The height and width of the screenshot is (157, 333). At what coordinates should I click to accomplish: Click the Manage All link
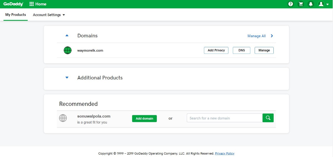[257, 36]
